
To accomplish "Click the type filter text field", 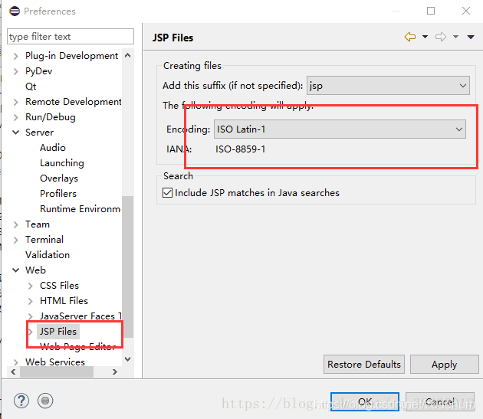I will point(71,37).
